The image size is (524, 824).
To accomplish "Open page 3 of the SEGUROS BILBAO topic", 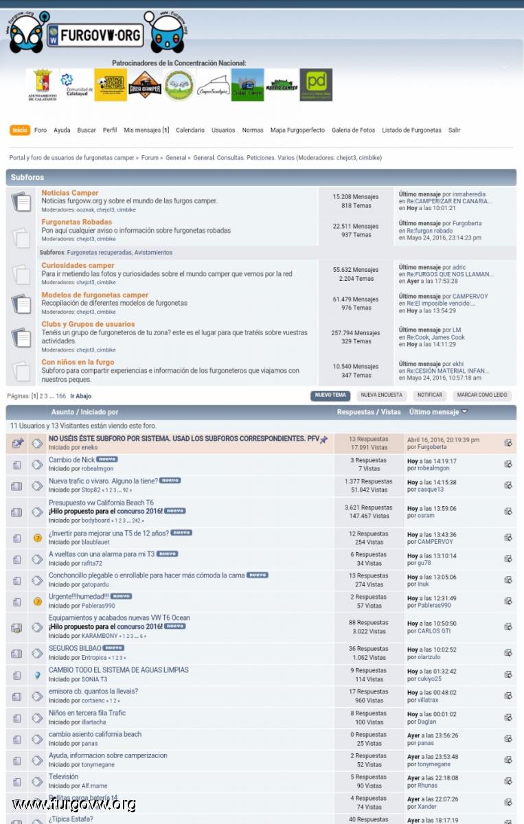I will click(122, 658).
